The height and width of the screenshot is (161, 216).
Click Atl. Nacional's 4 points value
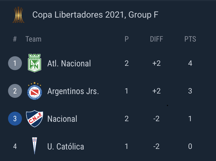pyautogui.click(x=190, y=63)
